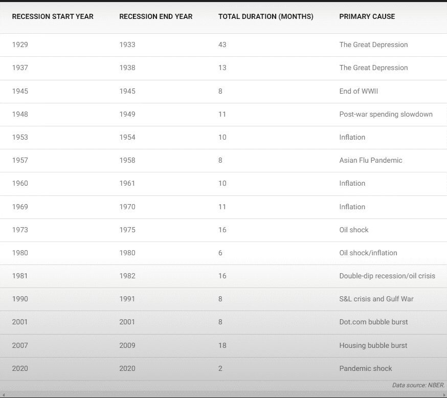Image resolution: width=447 pixels, height=398 pixels.
Task: Click the S&L crisis and Gulf War cell
Action: pyautogui.click(x=376, y=299)
